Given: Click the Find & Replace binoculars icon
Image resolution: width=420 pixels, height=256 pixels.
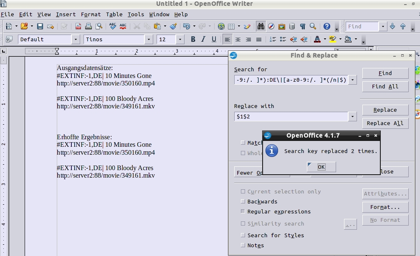Looking at the screenshot, I should tap(261, 26).
